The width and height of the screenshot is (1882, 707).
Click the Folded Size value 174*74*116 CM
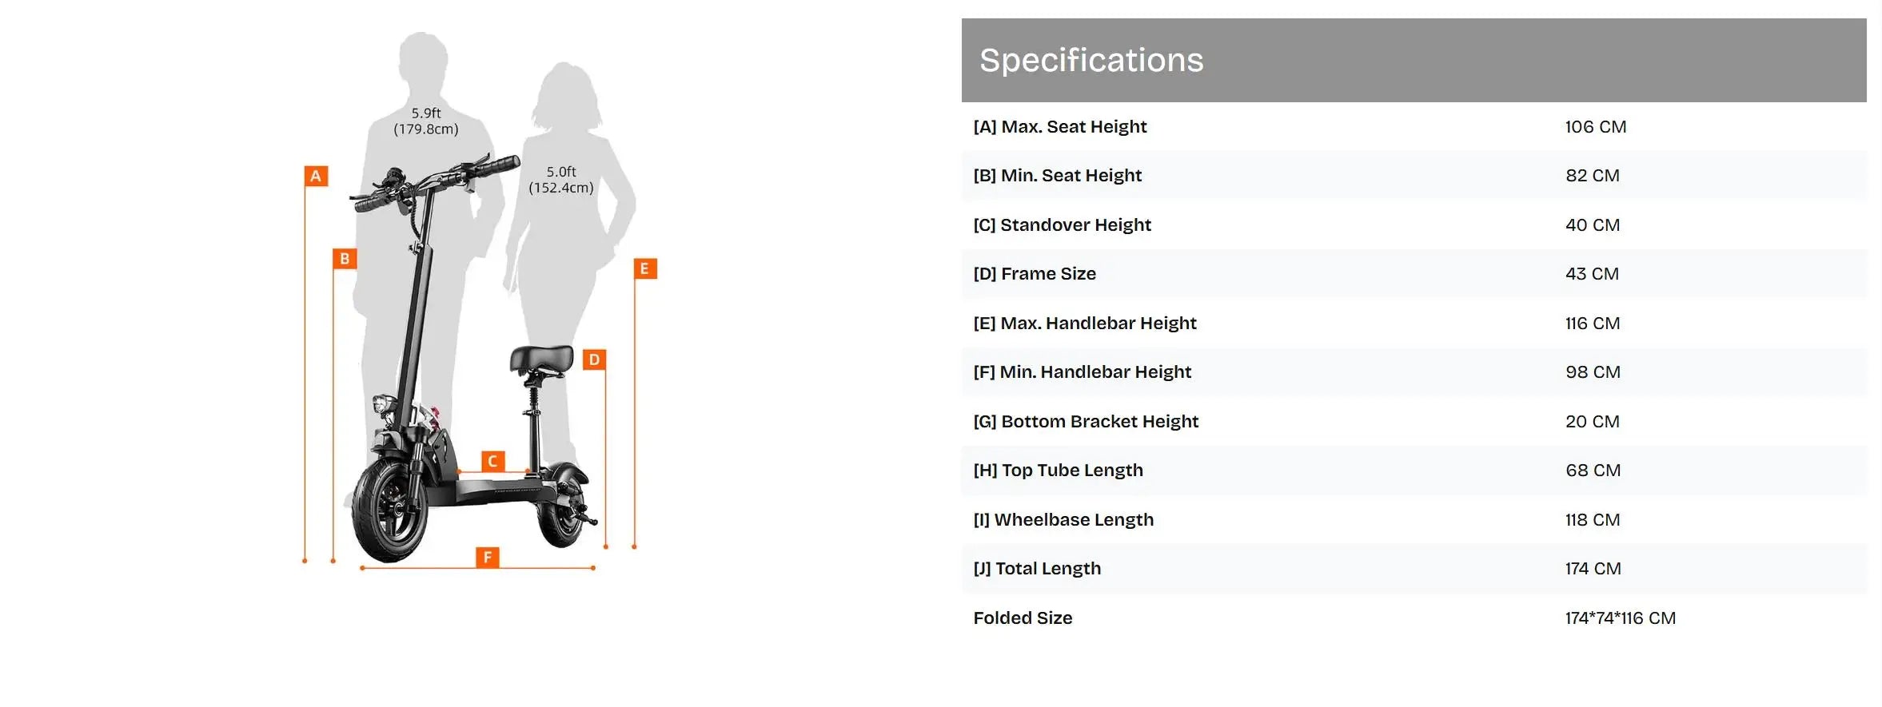(x=1620, y=618)
